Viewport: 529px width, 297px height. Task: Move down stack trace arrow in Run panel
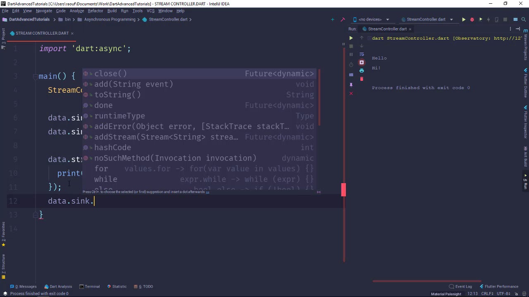pyautogui.click(x=362, y=46)
